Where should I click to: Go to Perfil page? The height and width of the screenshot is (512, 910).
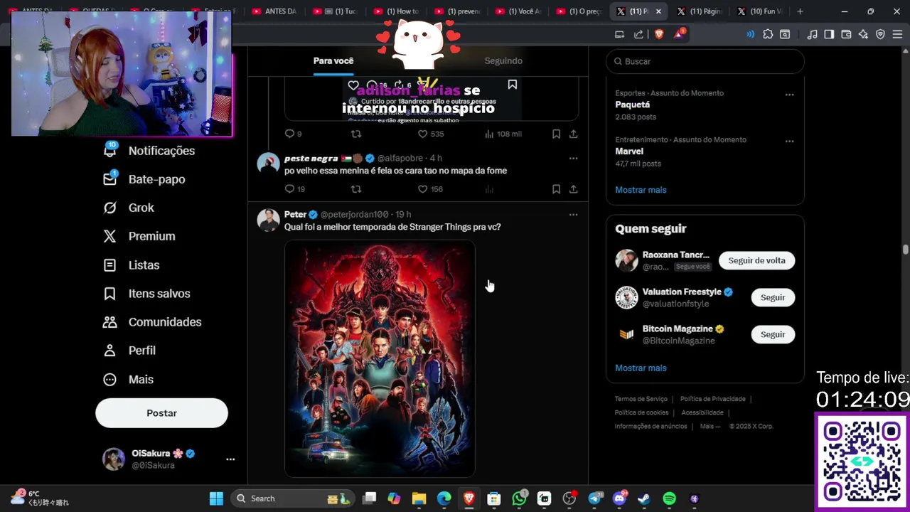coord(129,351)
